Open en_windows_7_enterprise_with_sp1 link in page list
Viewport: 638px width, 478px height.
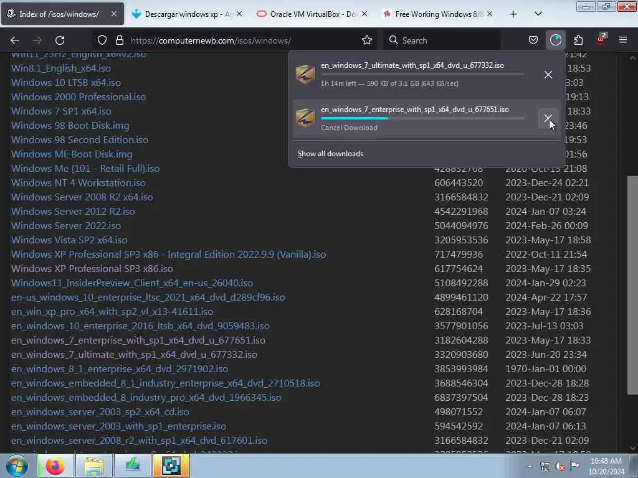click(138, 340)
